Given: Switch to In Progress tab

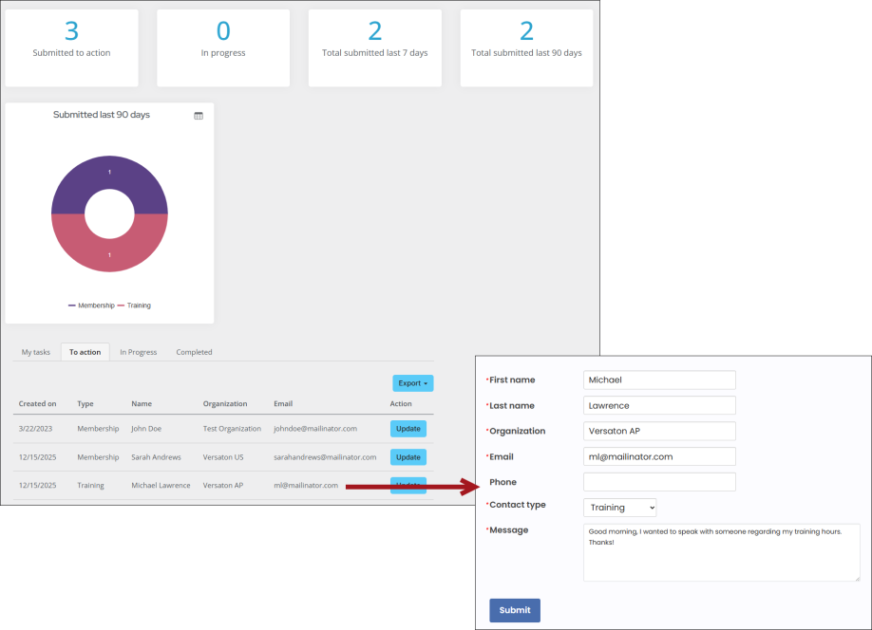Looking at the screenshot, I should point(138,352).
